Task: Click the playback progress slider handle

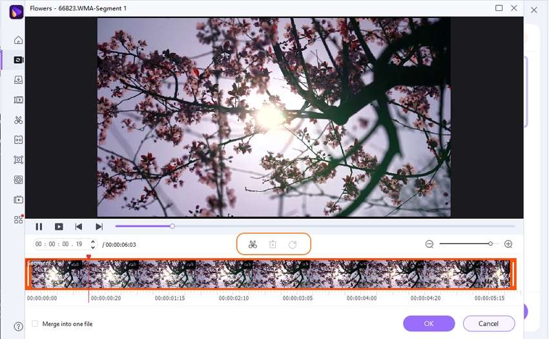Action: coord(172,226)
